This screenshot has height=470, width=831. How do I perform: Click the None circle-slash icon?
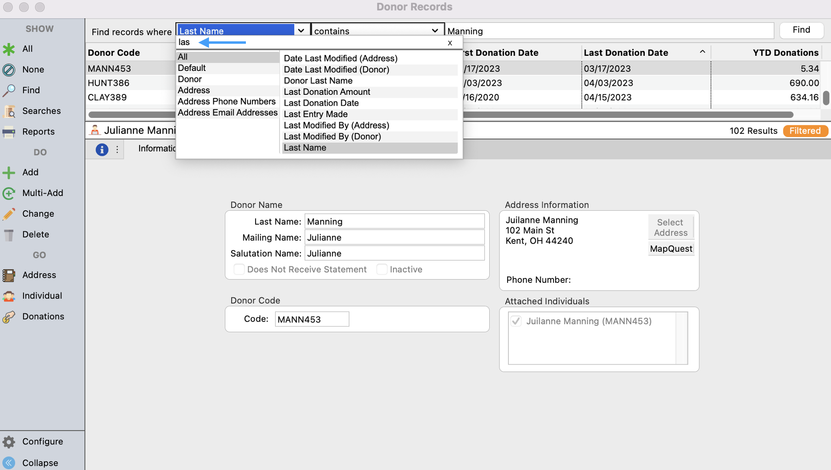click(9, 70)
